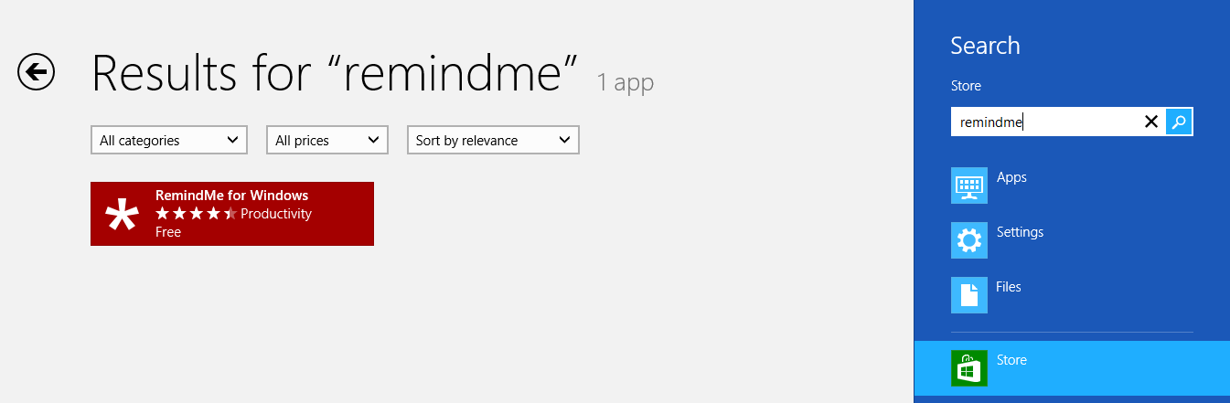
Task: Switch search scope to Apps label
Action: pyautogui.click(x=1011, y=177)
